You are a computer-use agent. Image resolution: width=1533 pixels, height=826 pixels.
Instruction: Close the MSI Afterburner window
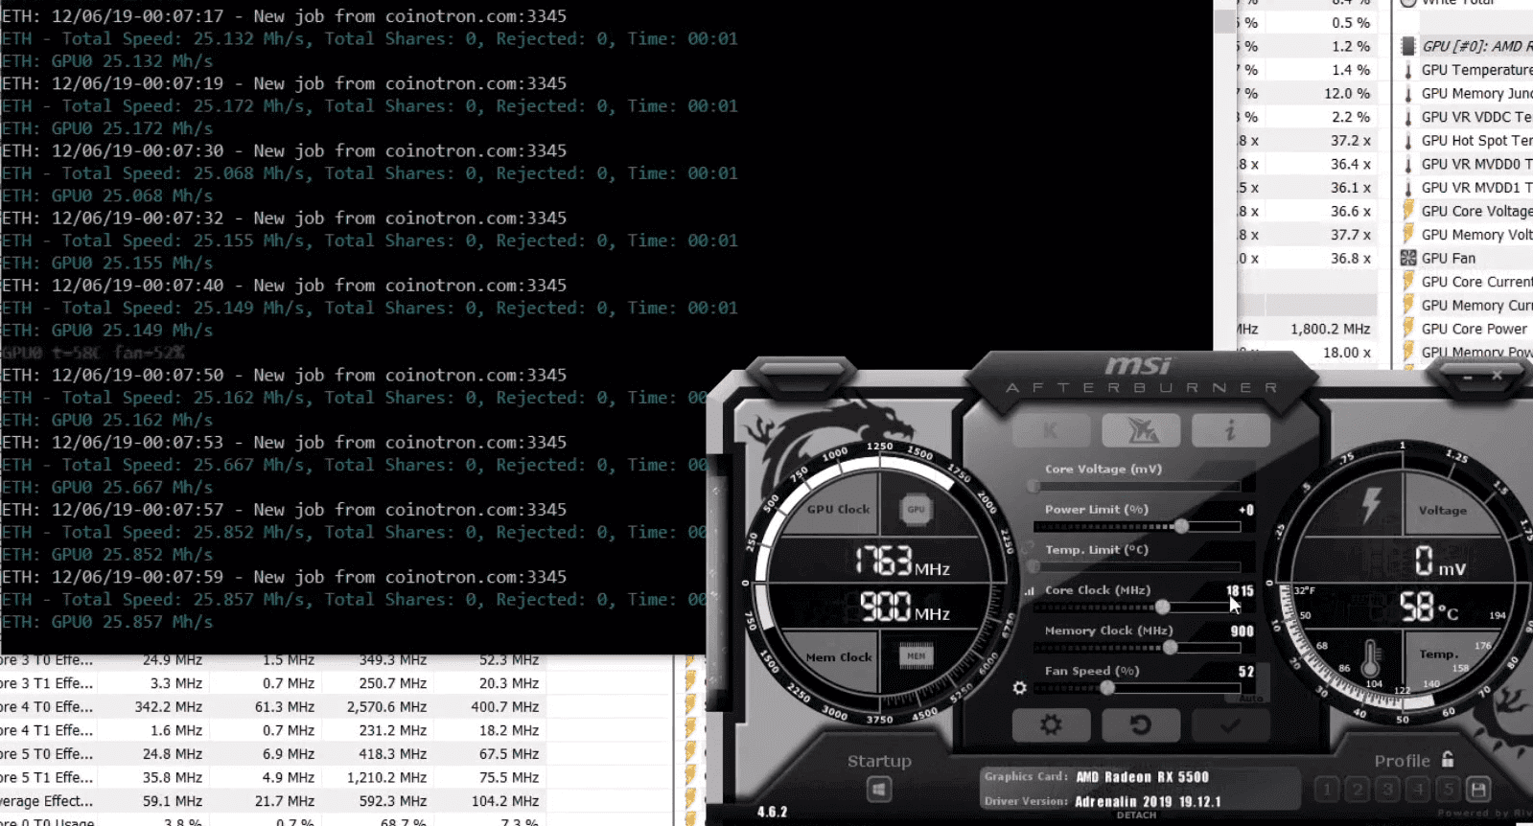pos(1497,377)
